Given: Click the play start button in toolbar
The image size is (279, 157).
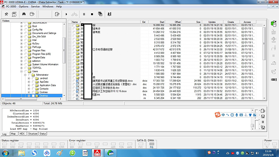Looking at the screenshot, I should 67,14.
